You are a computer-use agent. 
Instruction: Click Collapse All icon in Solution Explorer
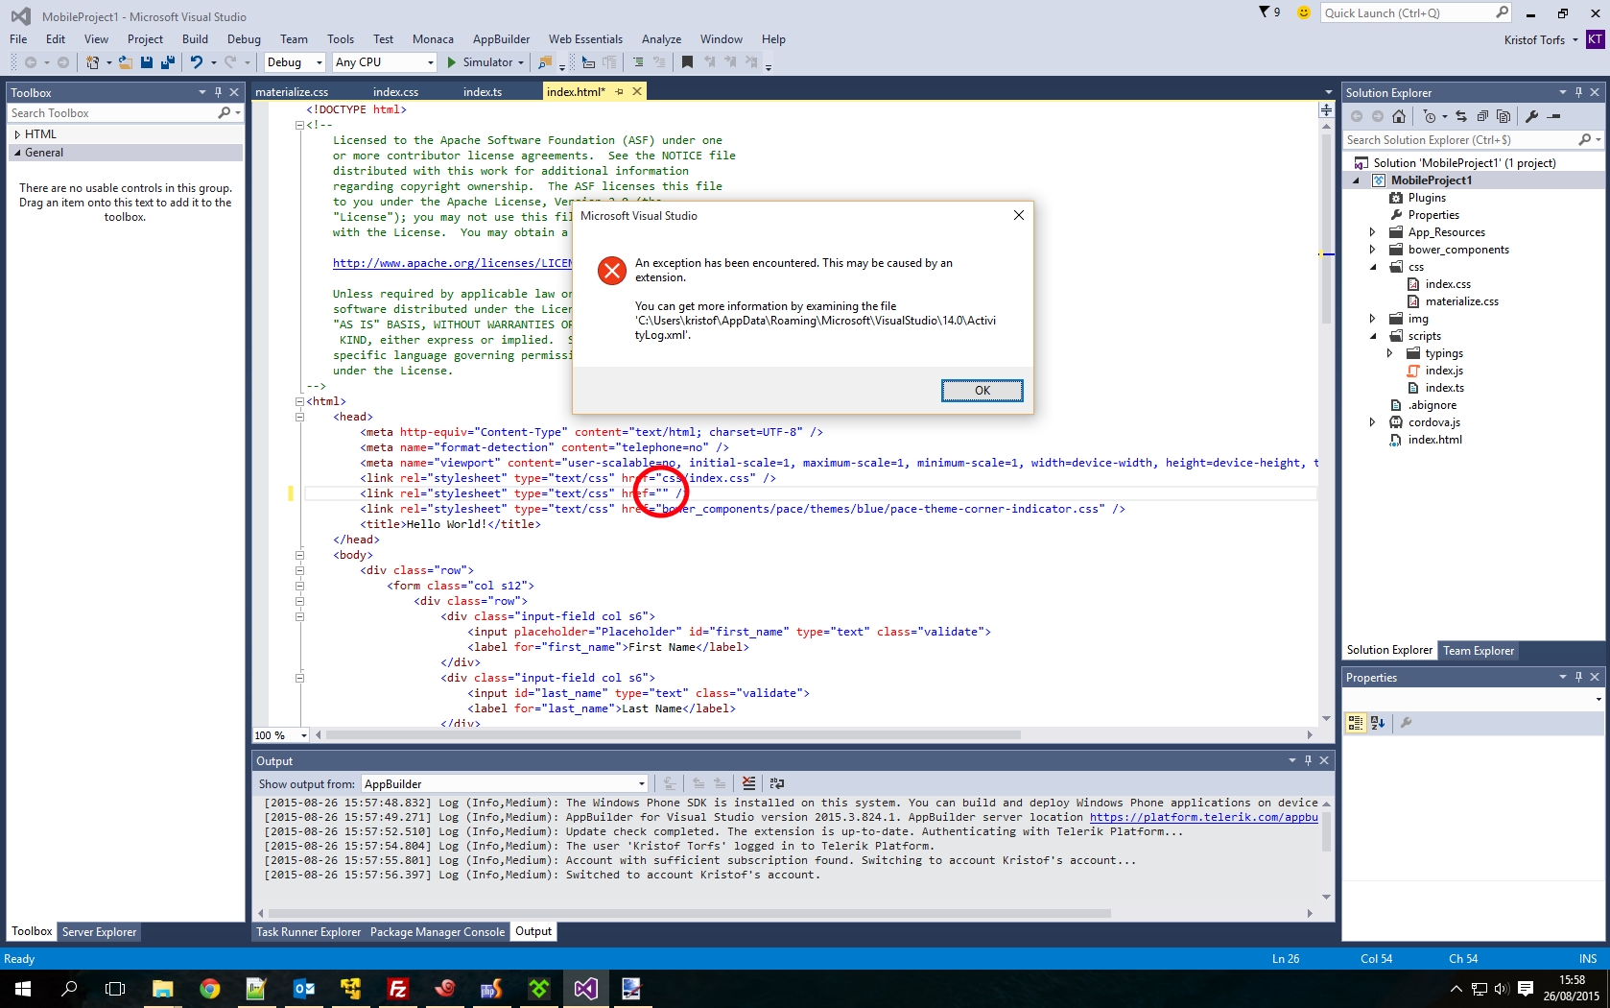pyautogui.click(x=1482, y=116)
